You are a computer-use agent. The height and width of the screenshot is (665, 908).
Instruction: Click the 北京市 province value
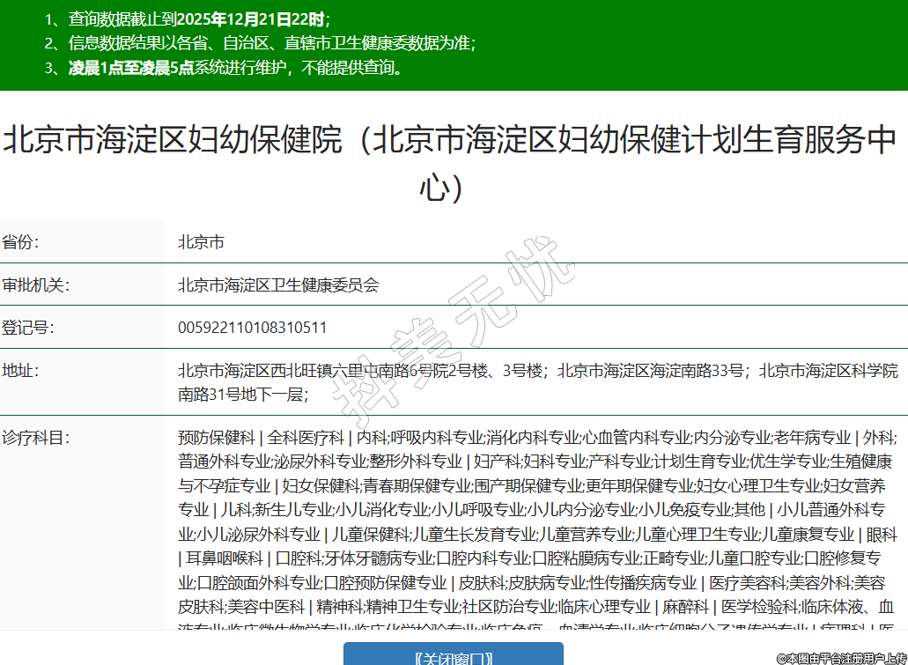[201, 242]
